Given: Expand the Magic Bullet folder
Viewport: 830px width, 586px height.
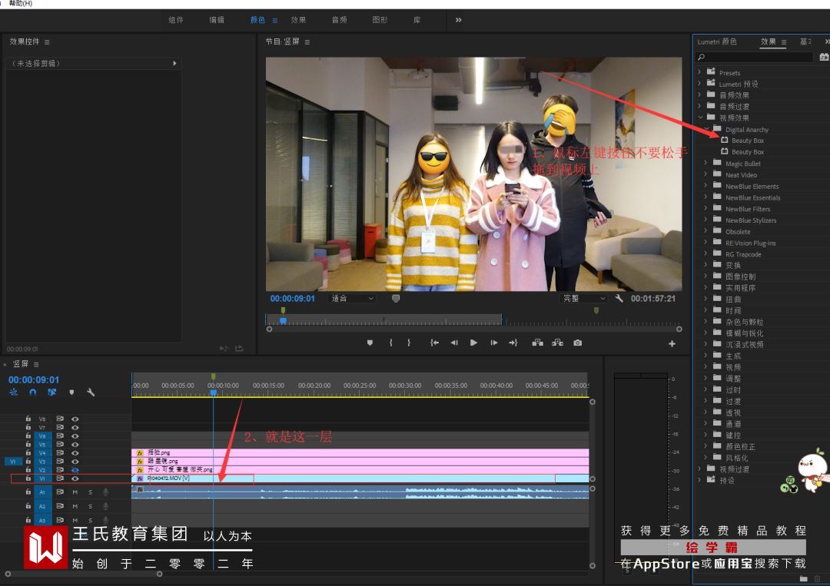Looking at the screenshot, I should click(705, 163).
